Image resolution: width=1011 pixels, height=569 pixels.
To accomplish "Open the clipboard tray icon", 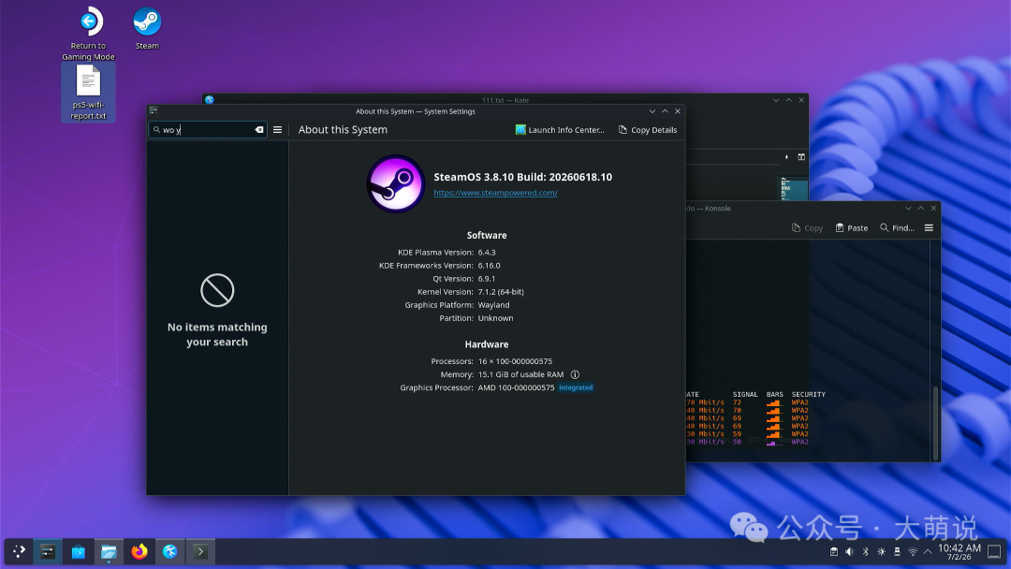I will [834, 551].
